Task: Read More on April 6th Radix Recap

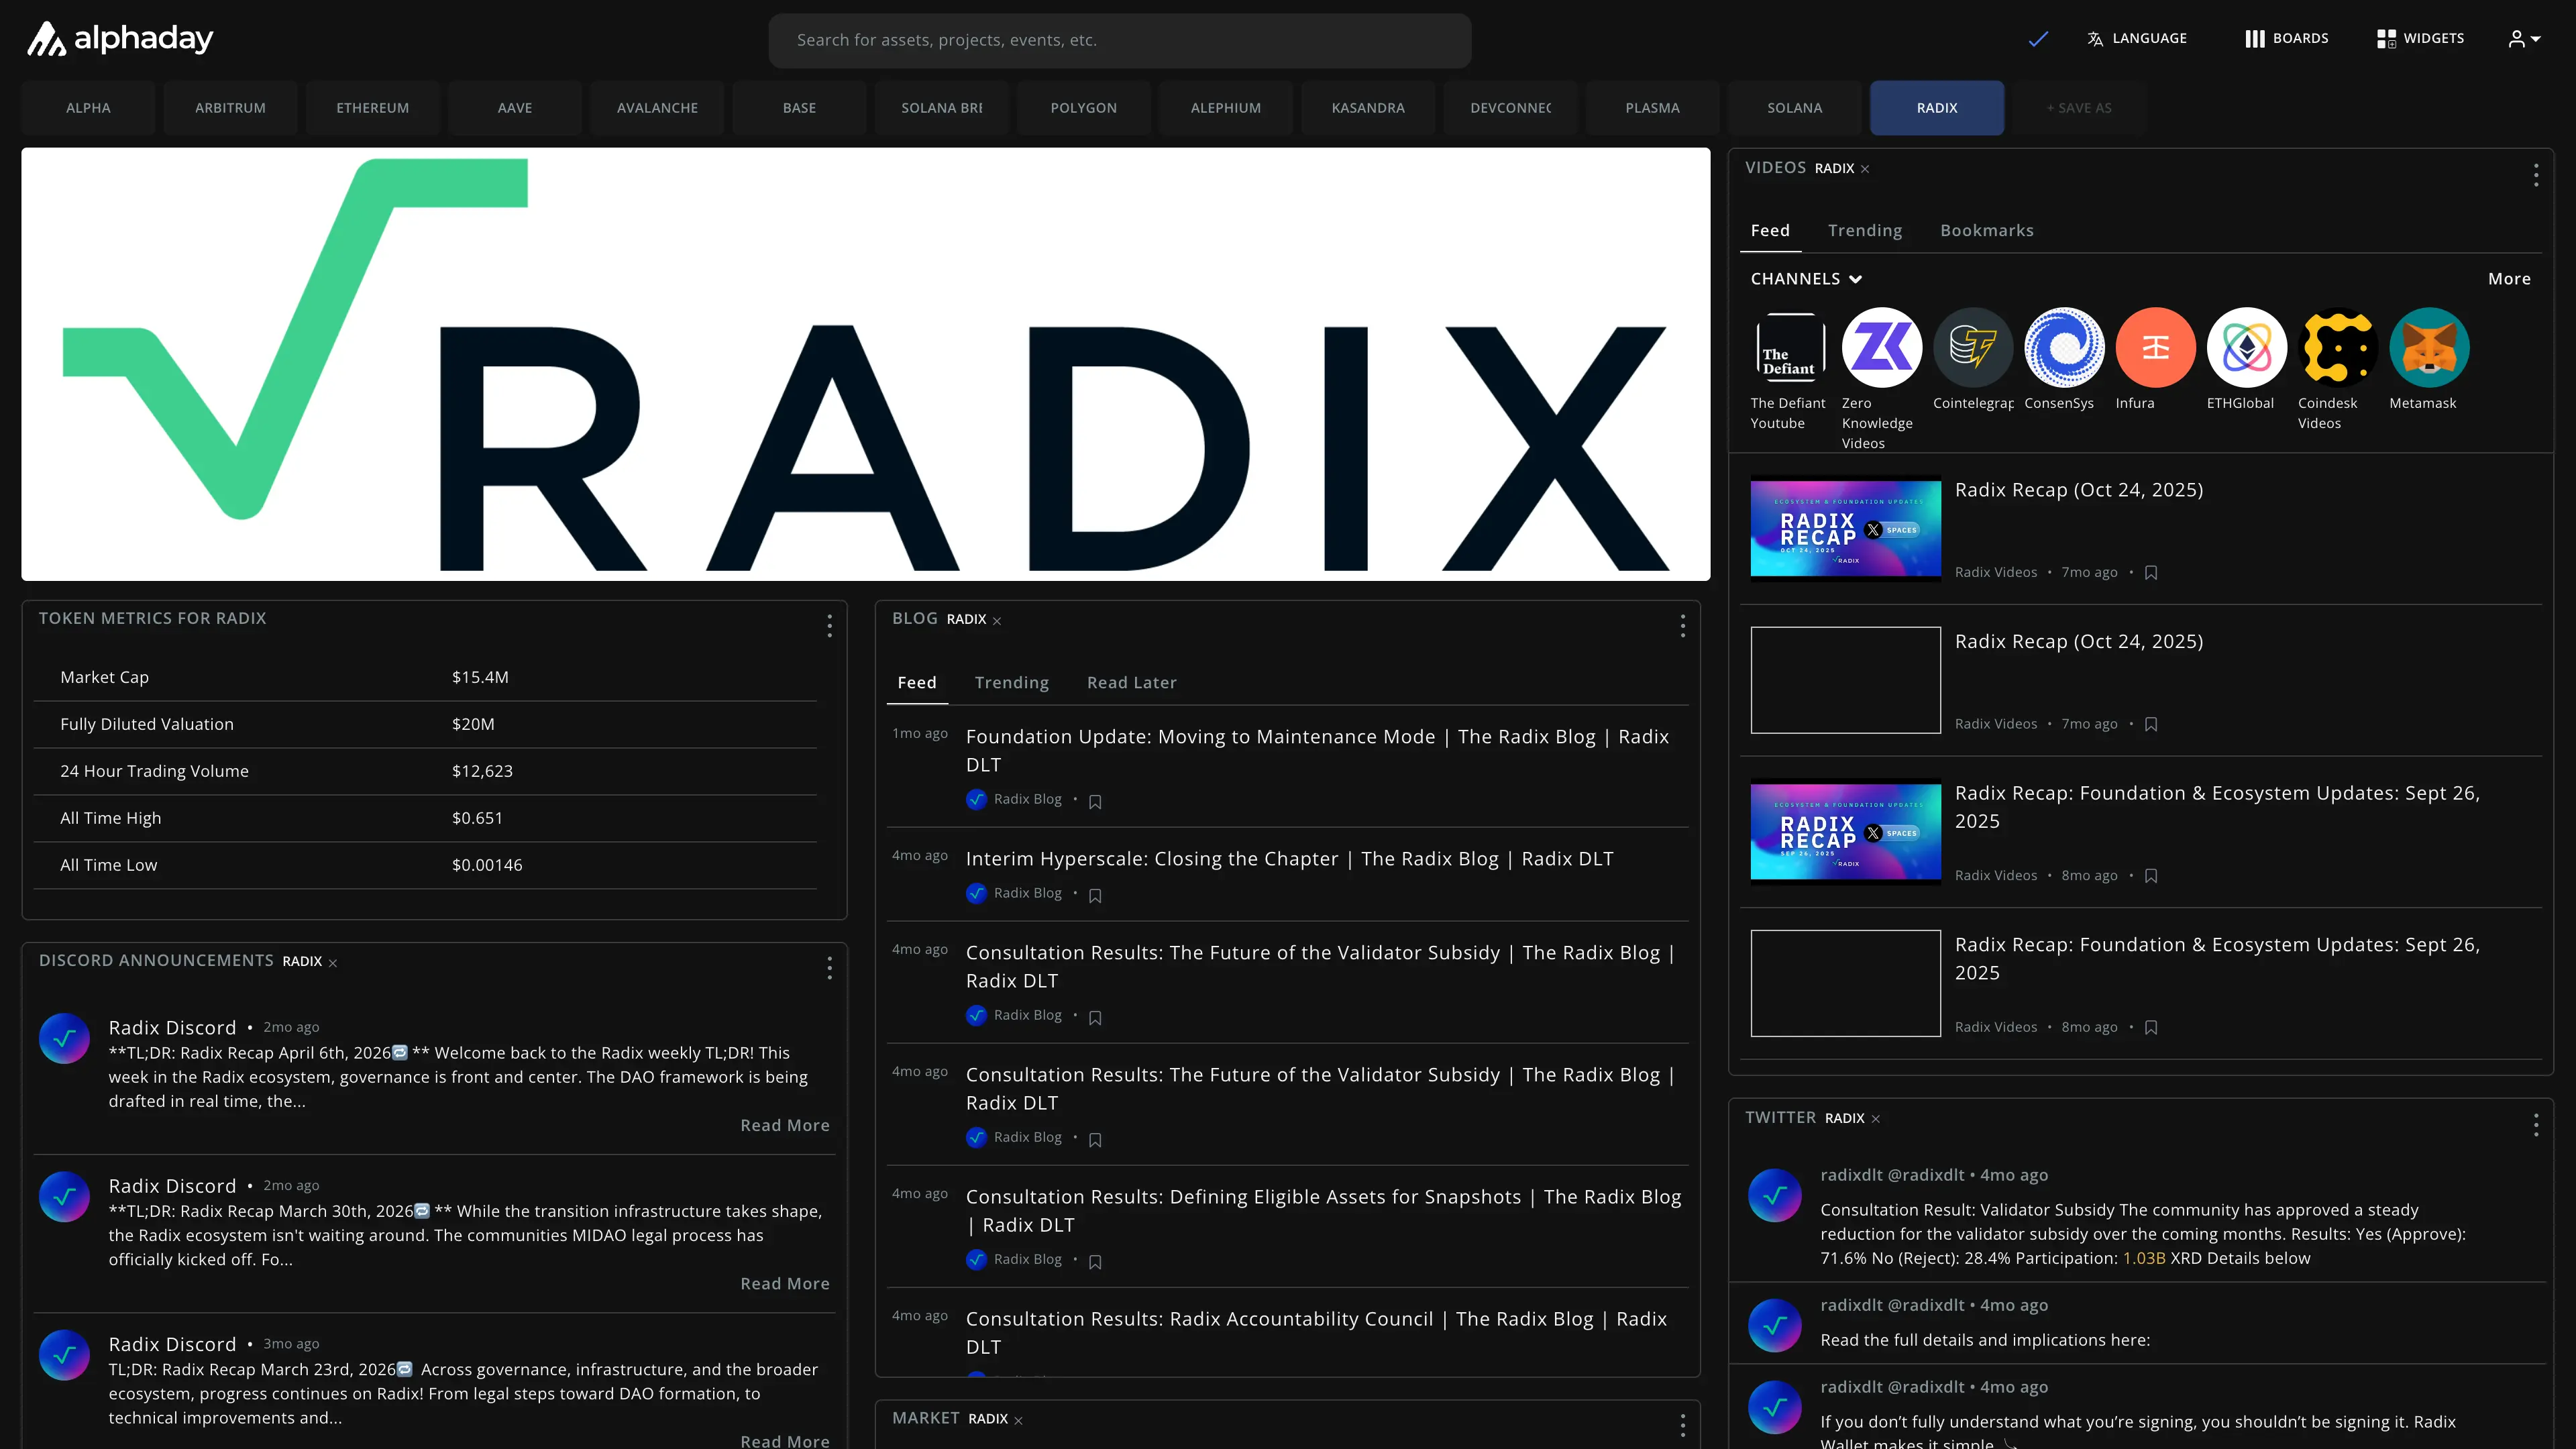Action: click(x=785, y=1126)
